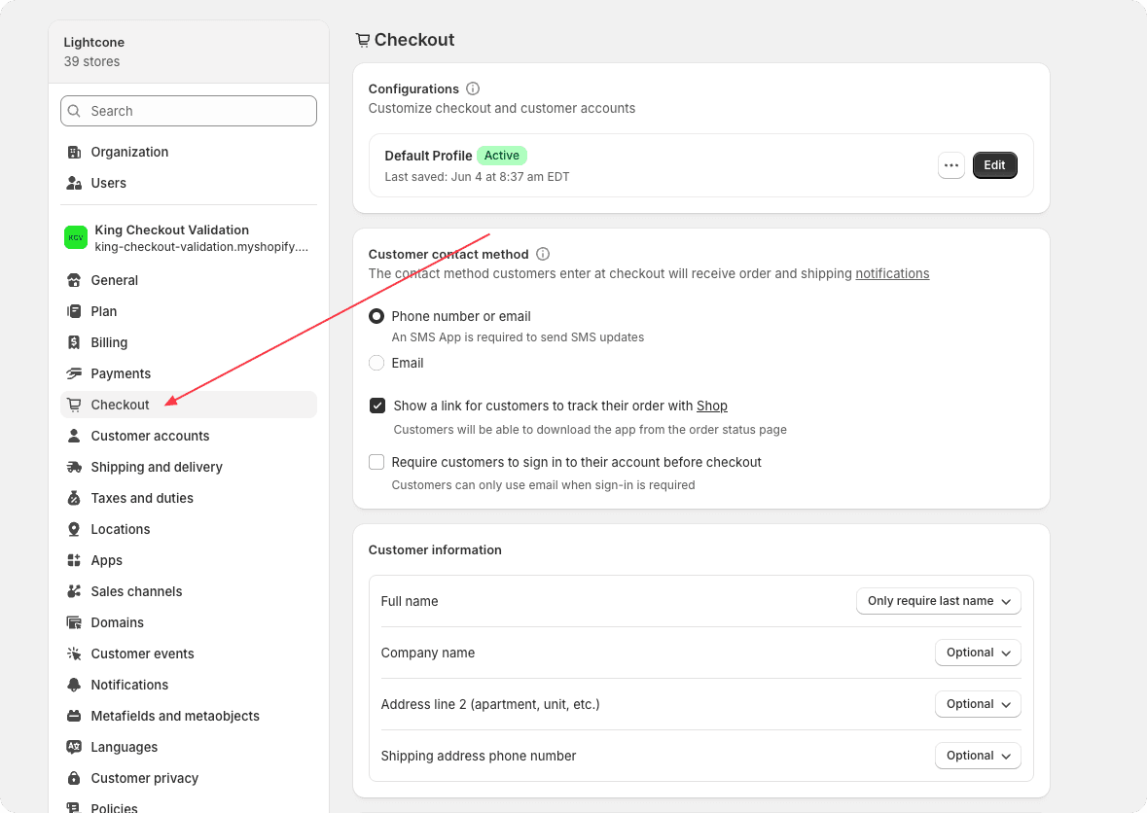1147x813 pixels.
Task: Select the Phone number or email radio
Action: click(376, 316)
